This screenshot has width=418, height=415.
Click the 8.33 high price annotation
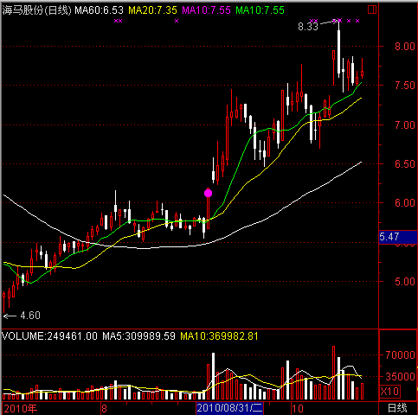pyautogui.click(x=308, y=27)
